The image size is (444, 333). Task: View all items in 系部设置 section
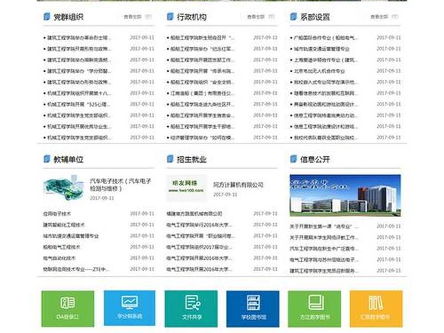click(379, 17)
